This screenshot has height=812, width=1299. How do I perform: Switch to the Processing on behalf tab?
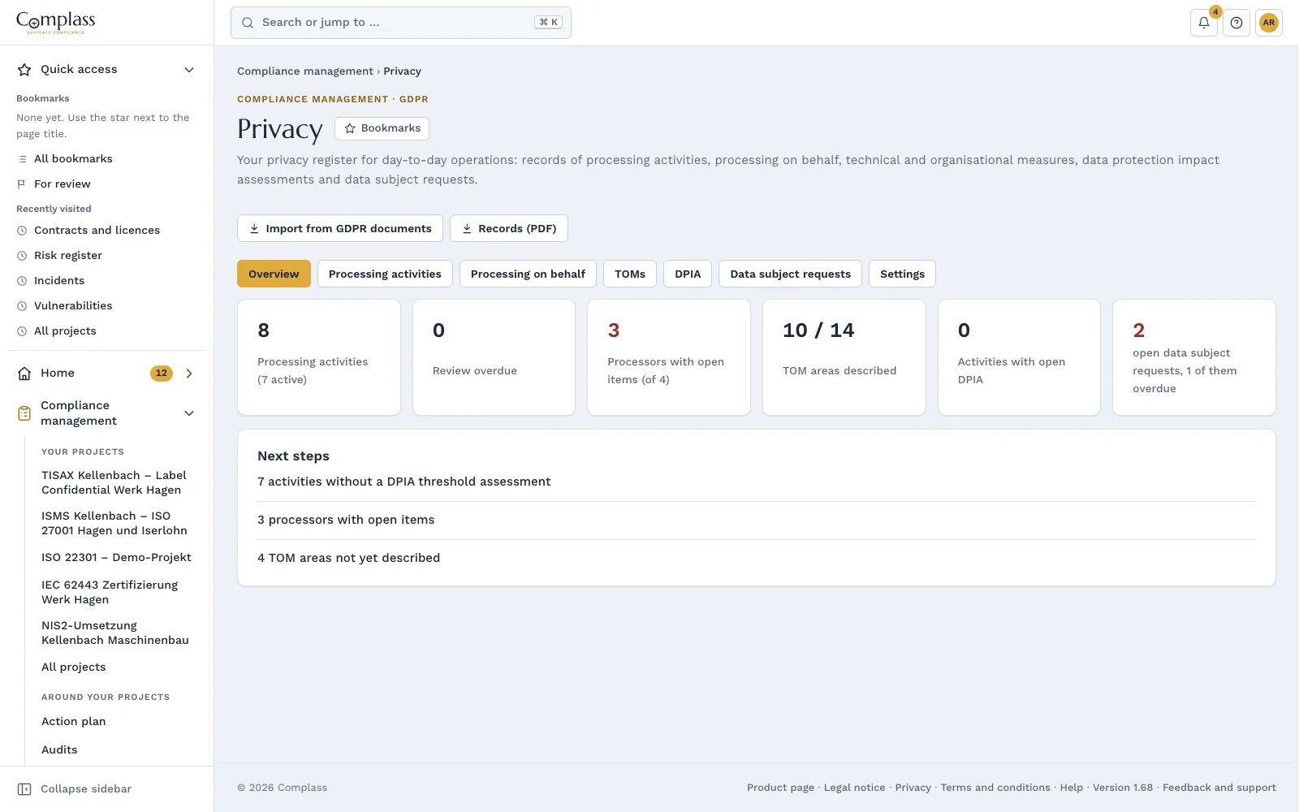coord(528,274)
